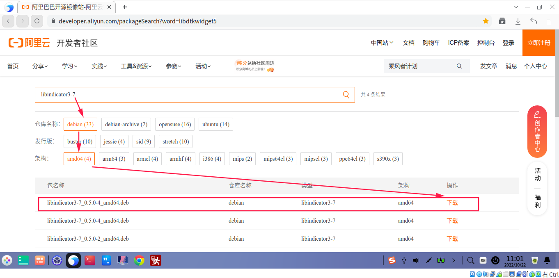Image resolution: width=559 pixels, height=278 pixels.
Task: Check battery status from the tray icon
Action: coord(440,260)
